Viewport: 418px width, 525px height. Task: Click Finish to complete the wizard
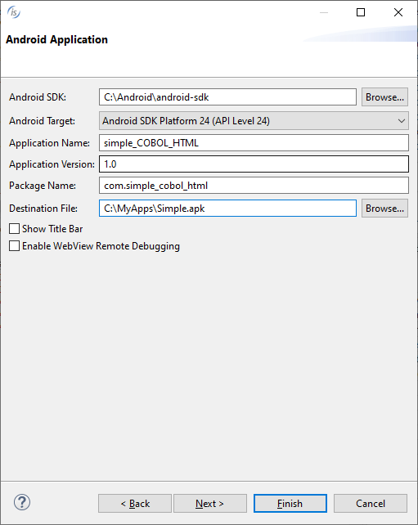tap(290, 503)
